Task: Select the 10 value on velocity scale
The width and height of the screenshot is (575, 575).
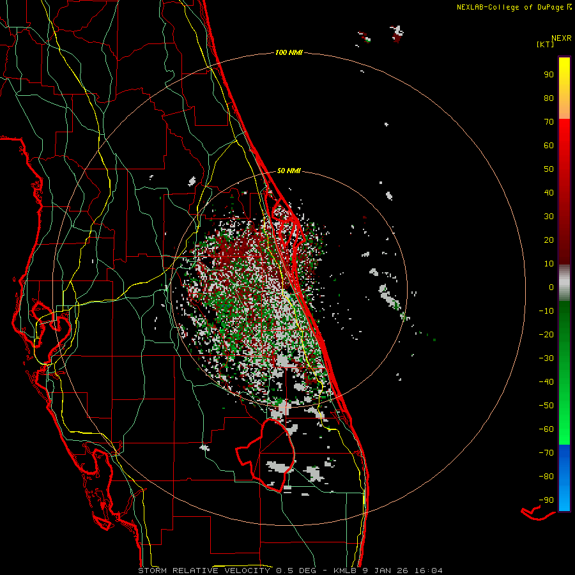Action: 549,264
